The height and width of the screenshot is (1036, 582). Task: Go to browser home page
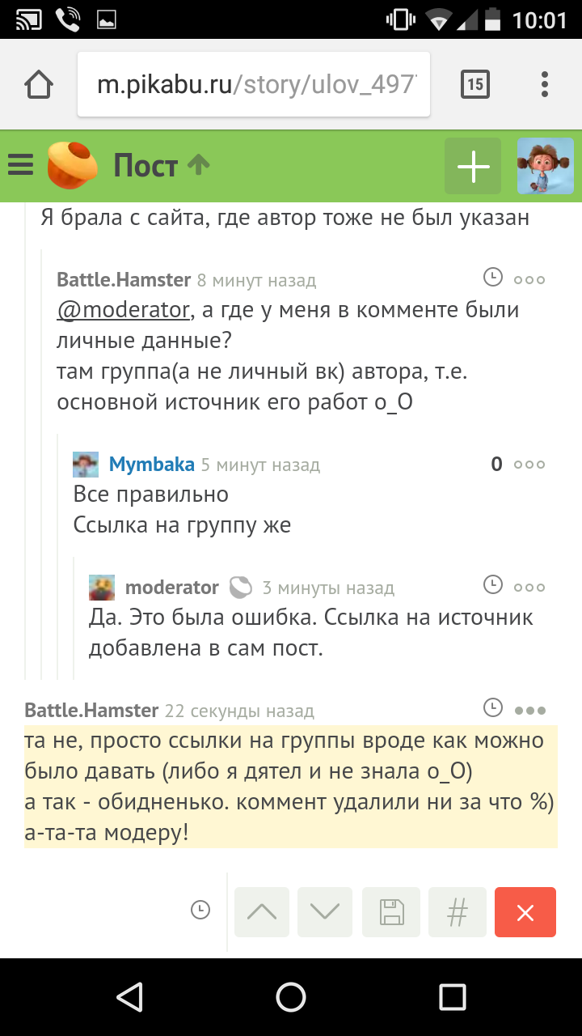[39, 84]
